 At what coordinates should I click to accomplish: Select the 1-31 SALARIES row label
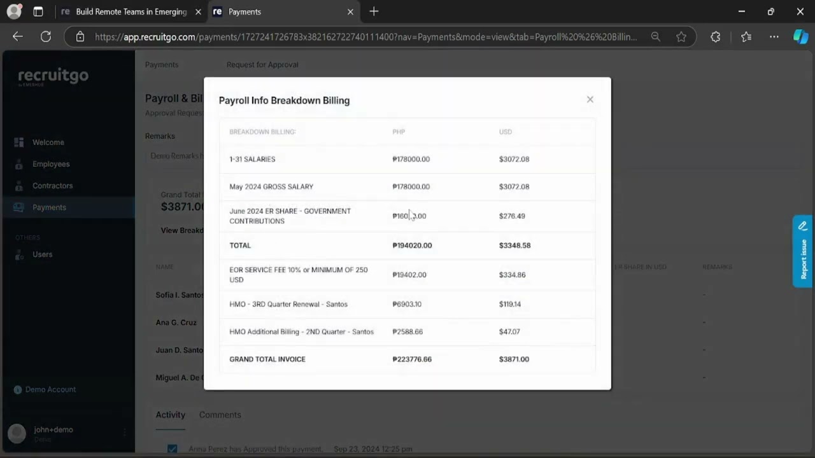[x=252, y=159]
